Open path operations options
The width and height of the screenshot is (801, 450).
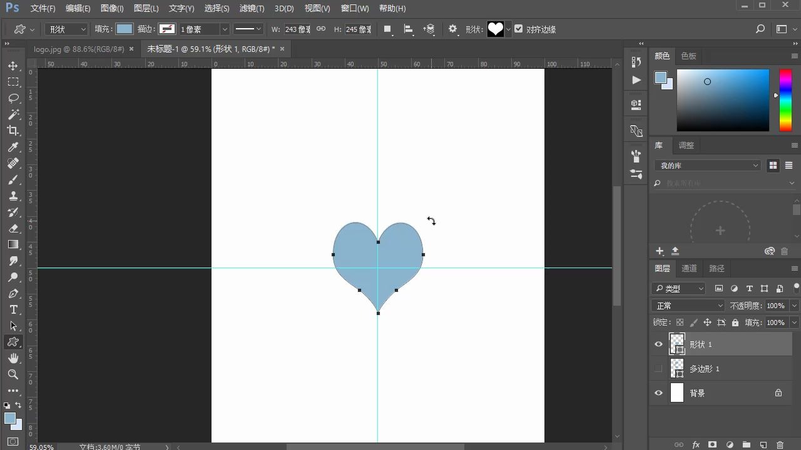click(x=387, y=29)
